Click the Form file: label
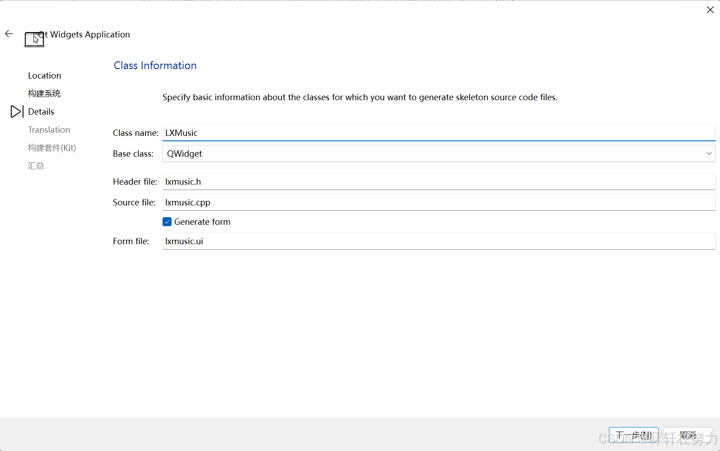The image size is (720, 451). pos(131,241)
